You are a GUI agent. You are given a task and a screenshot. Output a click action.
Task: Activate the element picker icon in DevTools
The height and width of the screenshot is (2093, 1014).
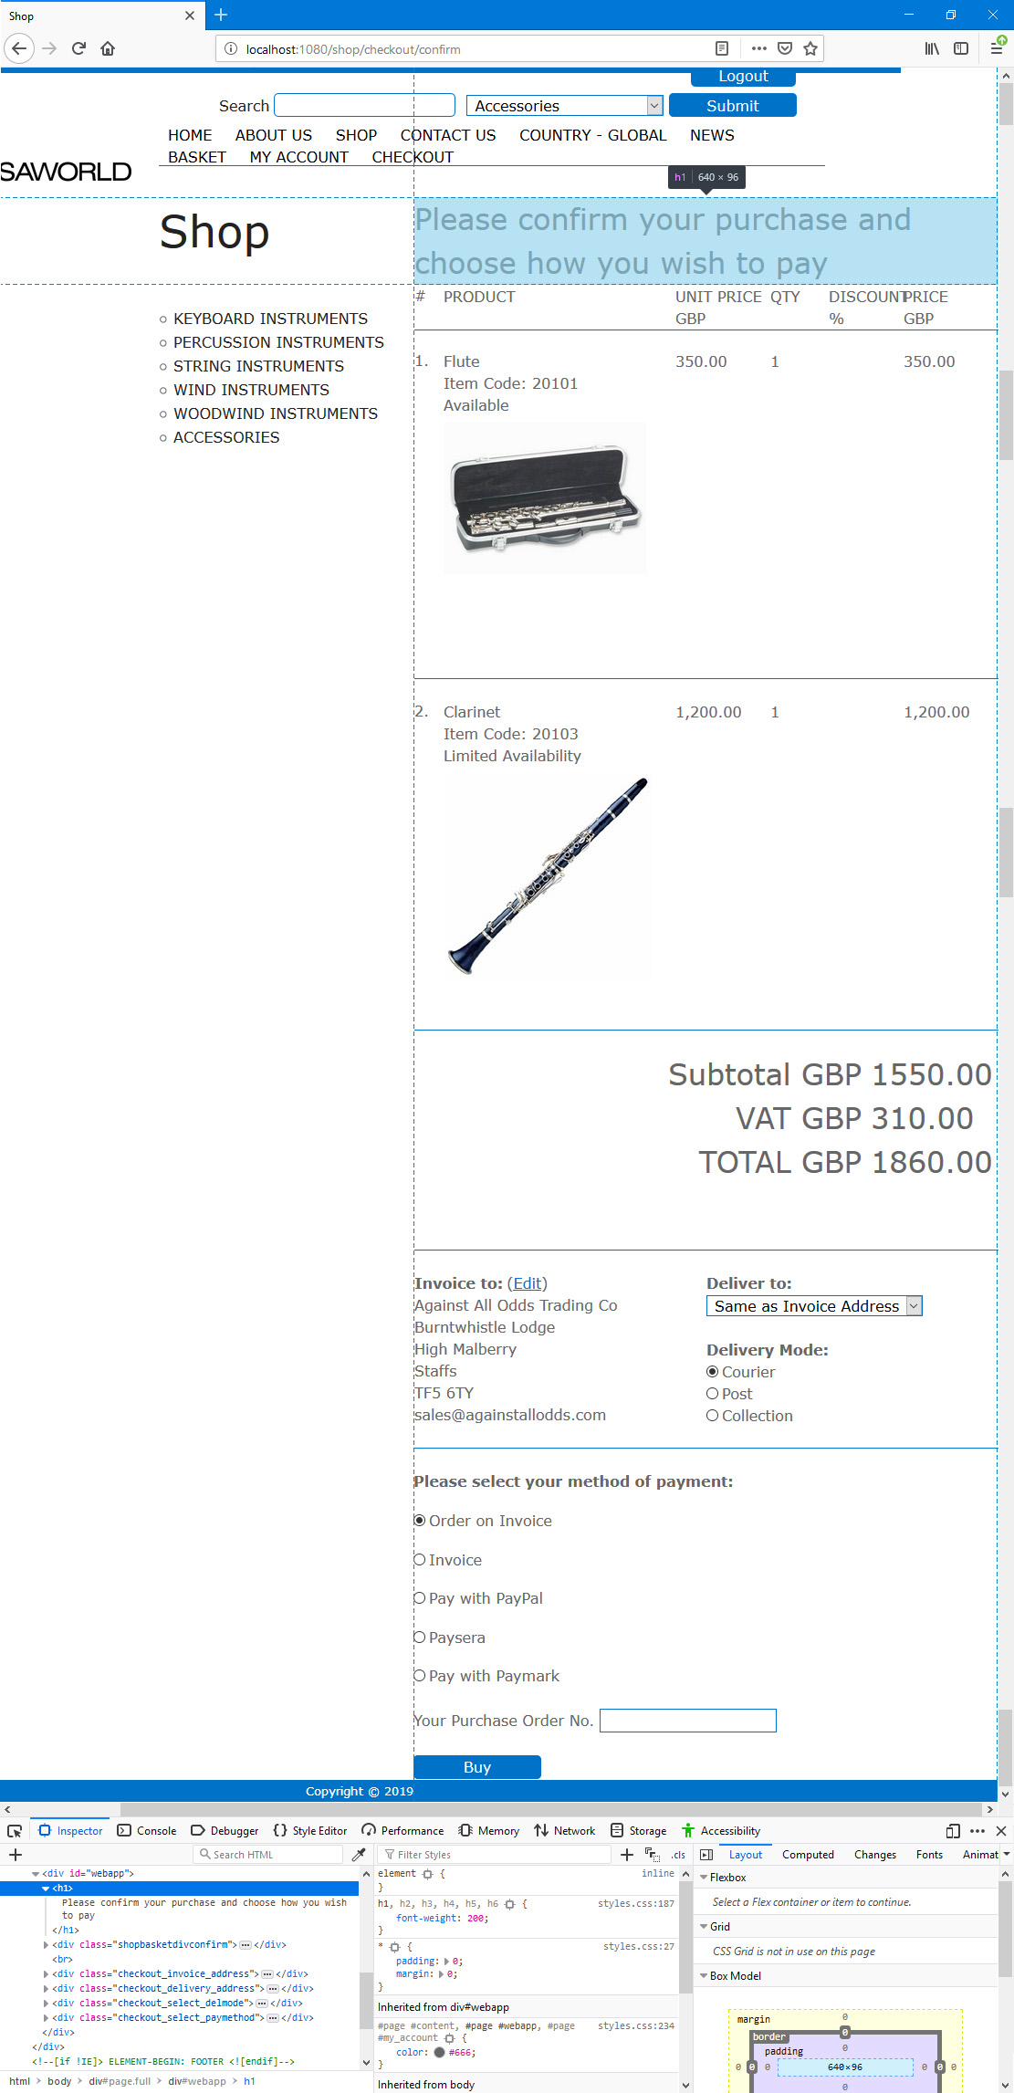[15, 1830]
